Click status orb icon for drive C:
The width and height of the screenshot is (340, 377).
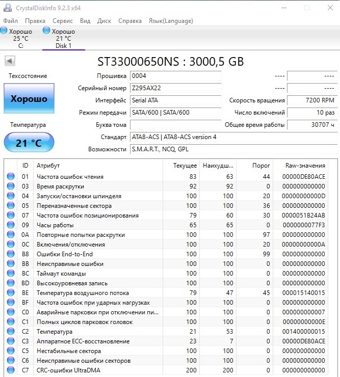pos(4,30)
